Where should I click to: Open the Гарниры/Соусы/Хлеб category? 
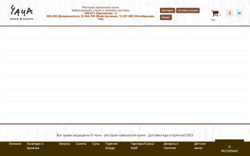[x=142, y=146]
